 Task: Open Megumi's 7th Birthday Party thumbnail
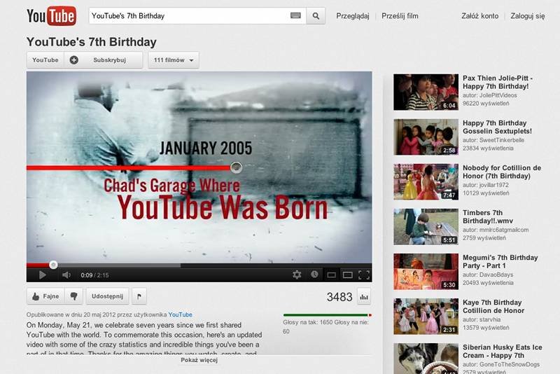click(426, 272)
